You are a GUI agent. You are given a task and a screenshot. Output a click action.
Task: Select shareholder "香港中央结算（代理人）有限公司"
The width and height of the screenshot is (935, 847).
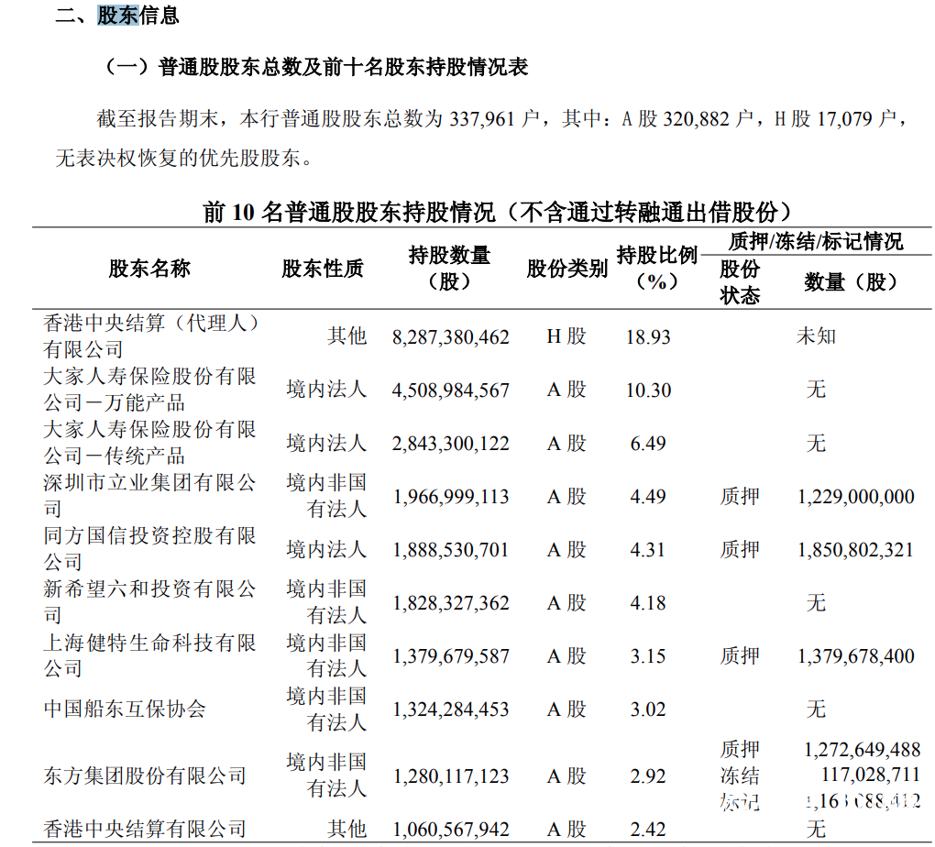pyautogui.click(x=151, y=335)
